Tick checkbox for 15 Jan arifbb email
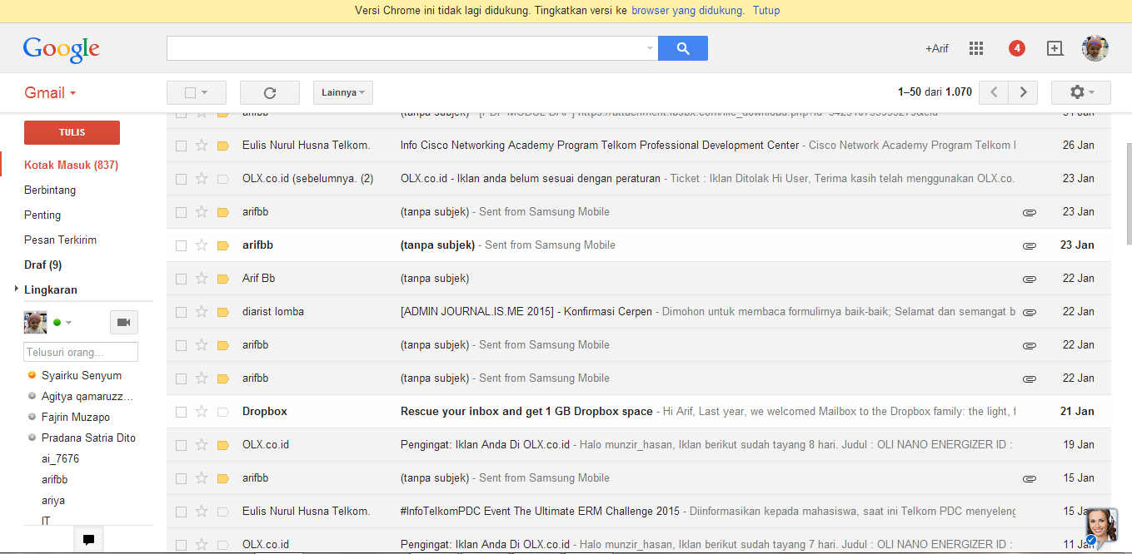 (x=181, y=478)
